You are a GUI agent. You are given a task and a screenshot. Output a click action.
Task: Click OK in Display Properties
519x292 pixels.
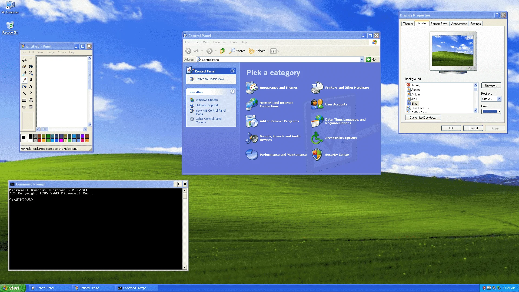click(451, 128)
